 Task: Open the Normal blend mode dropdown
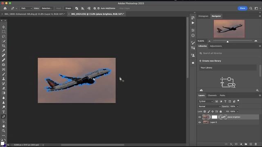[x=209, y=106]
